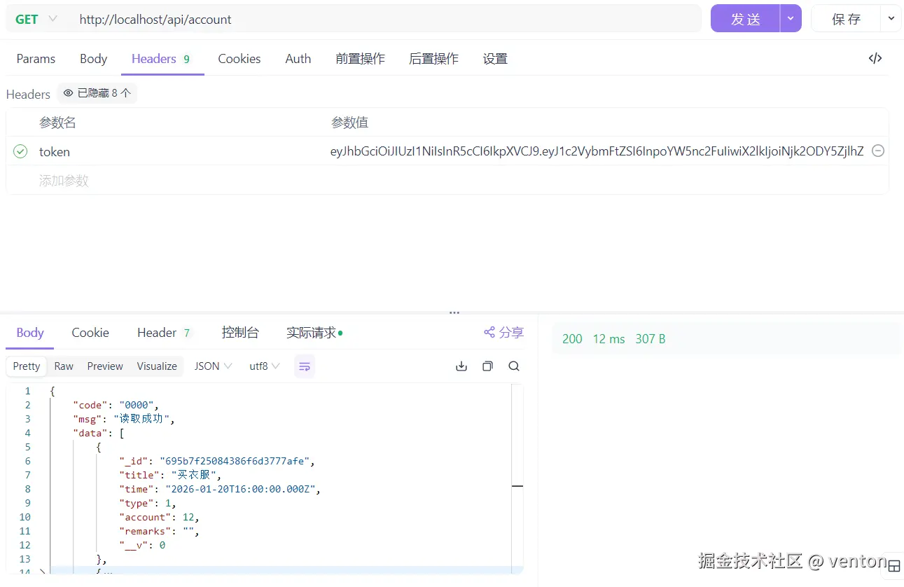
Task: Search within the response body
Action: click(x=514, y=366)
